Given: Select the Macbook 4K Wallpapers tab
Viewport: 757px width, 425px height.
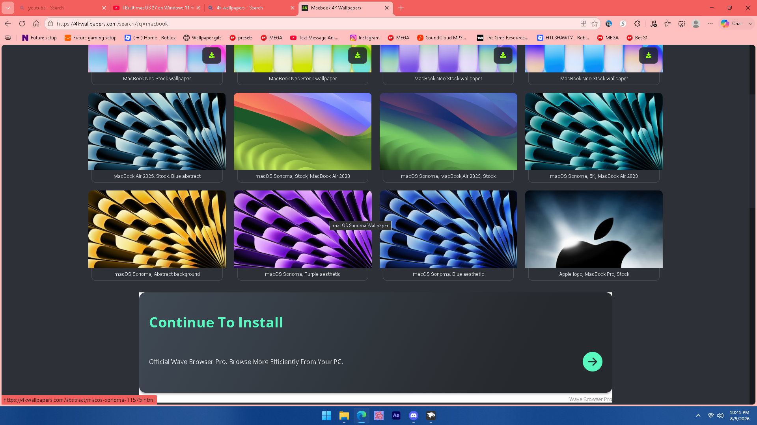Looking at the screenshot, I should point(345,8).
